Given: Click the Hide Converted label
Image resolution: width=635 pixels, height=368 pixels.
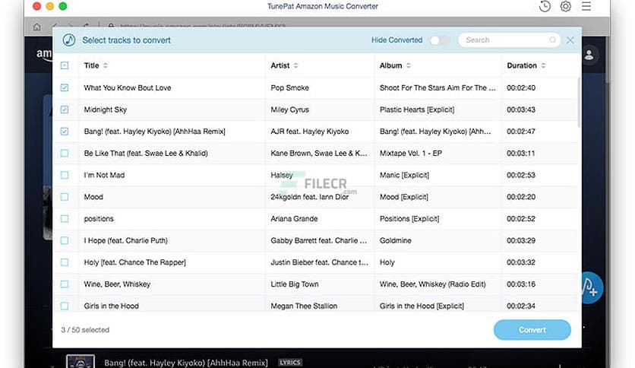Looking at the screenshot, I should point(396,40).
